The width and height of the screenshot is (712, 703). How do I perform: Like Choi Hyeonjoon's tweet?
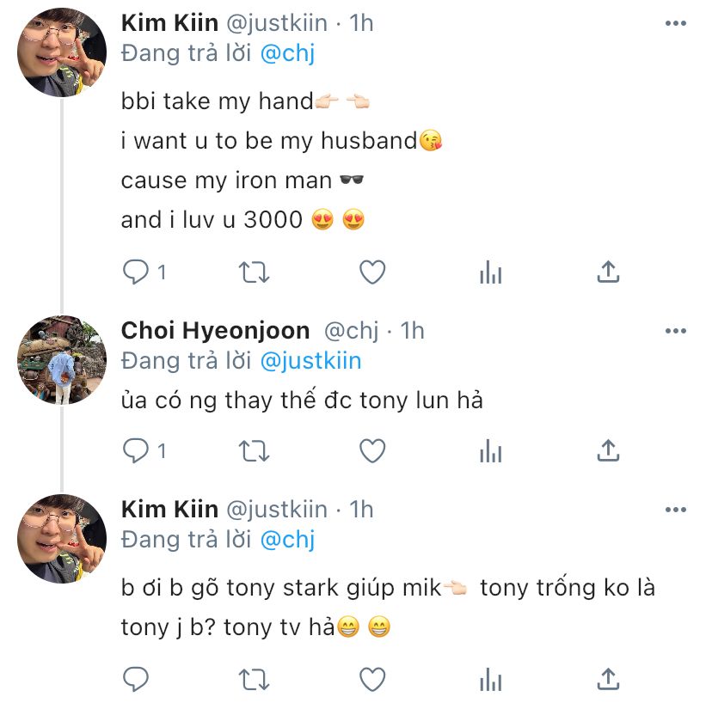(x=371, y=449)
